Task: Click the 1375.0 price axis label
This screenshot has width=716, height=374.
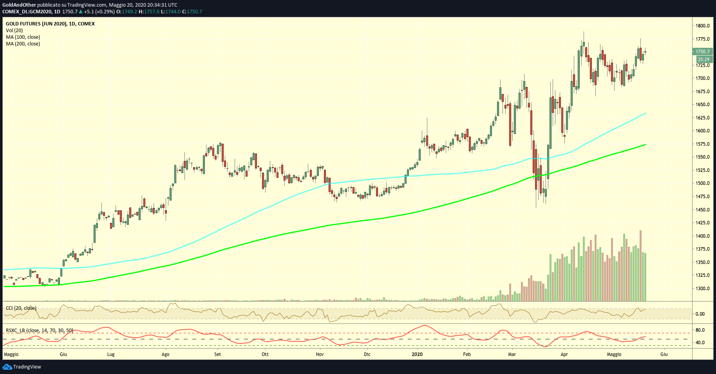Action: (703, 249)
